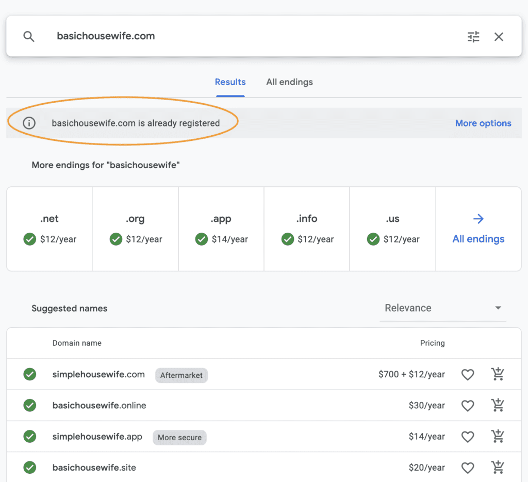
Task: Click the simplehousewife.app domain name
Action: click(x=97, y=437)
